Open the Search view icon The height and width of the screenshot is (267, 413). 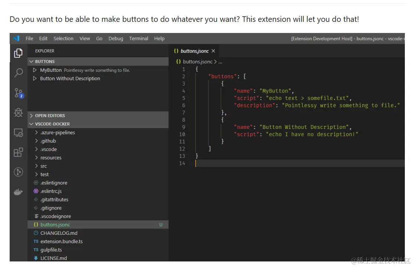click(18, 73)
